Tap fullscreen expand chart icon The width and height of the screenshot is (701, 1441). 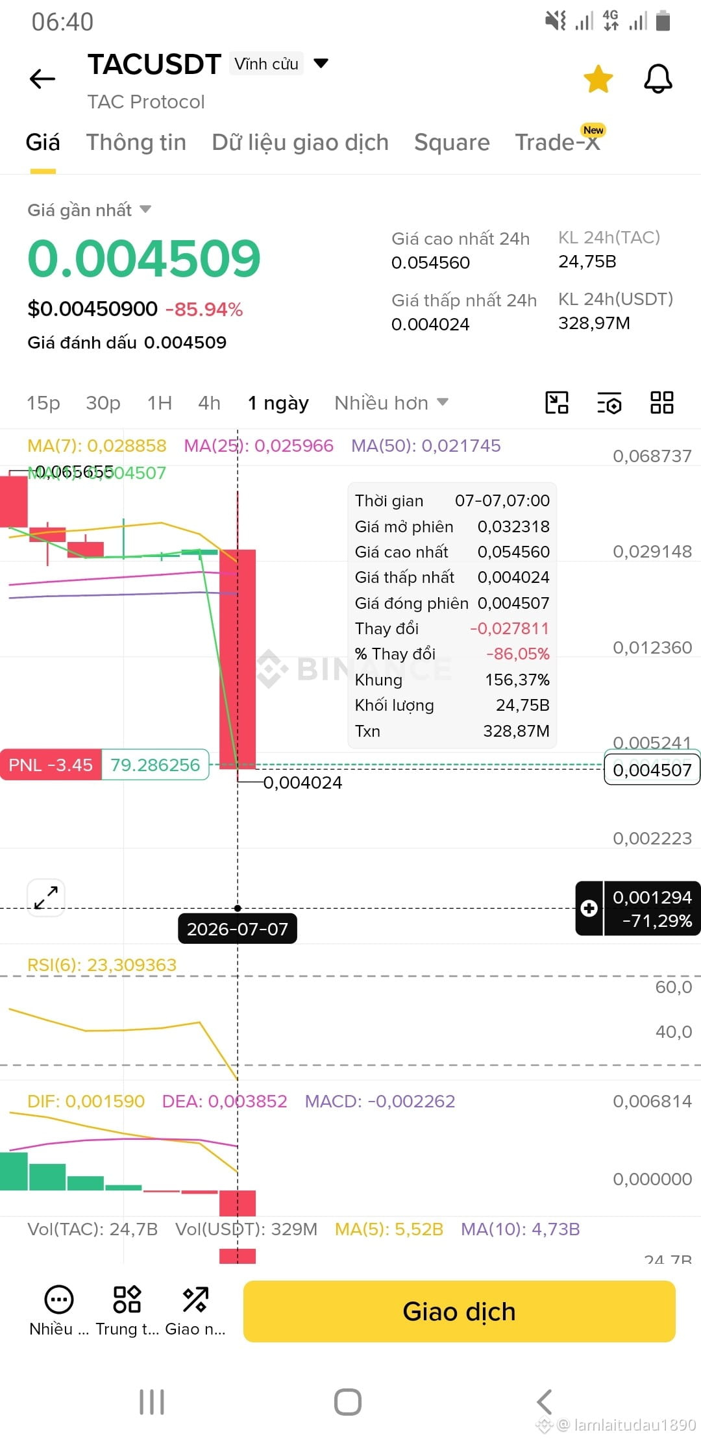tap(46, 898)
